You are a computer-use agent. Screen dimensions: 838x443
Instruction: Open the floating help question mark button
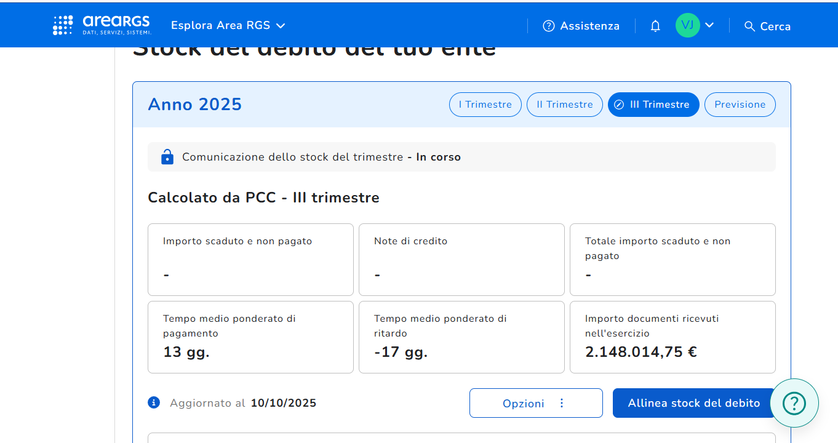pyautogui.click(x=794, y=403)
